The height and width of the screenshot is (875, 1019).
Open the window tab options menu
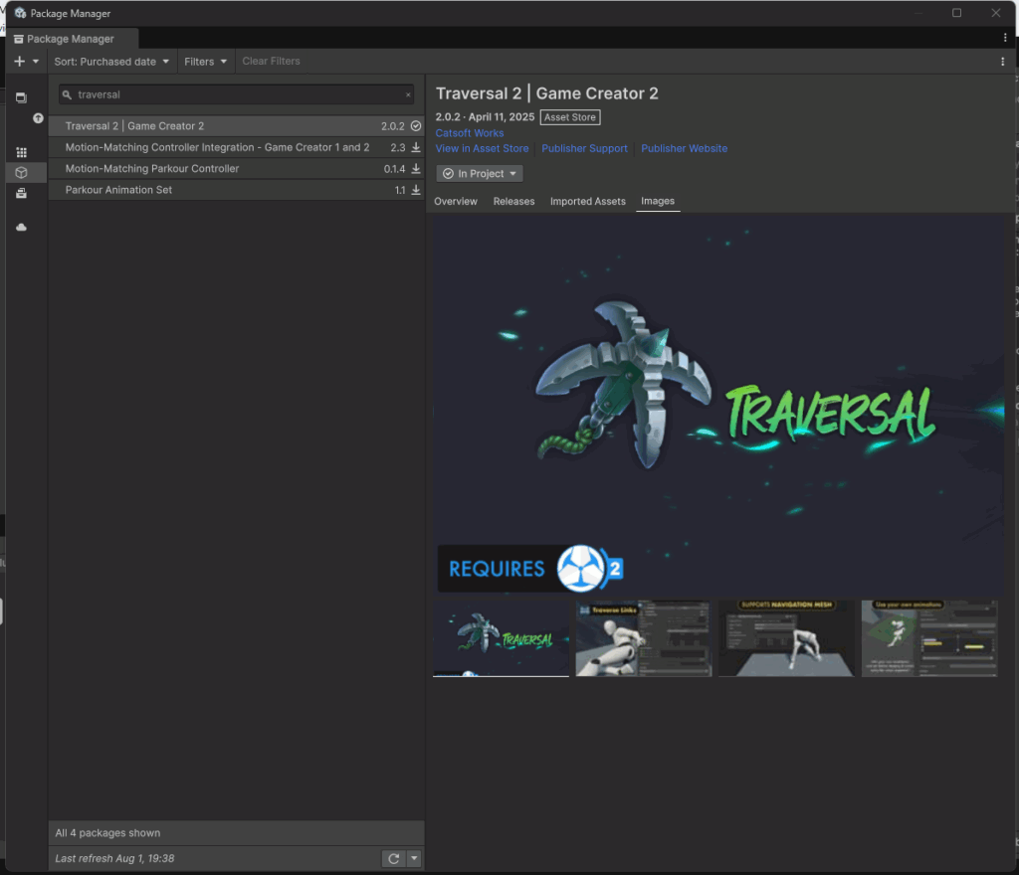tap(1005, 39)
